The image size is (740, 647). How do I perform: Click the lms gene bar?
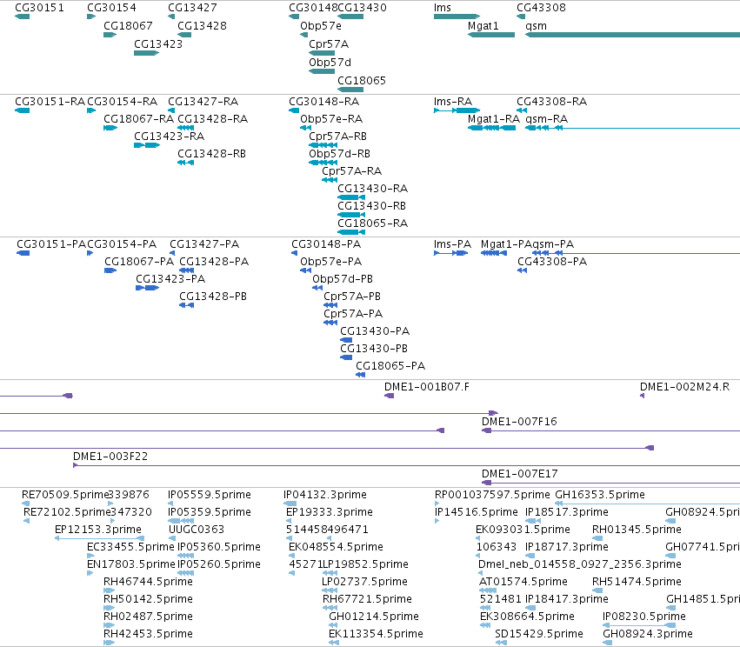pos(457,17)
